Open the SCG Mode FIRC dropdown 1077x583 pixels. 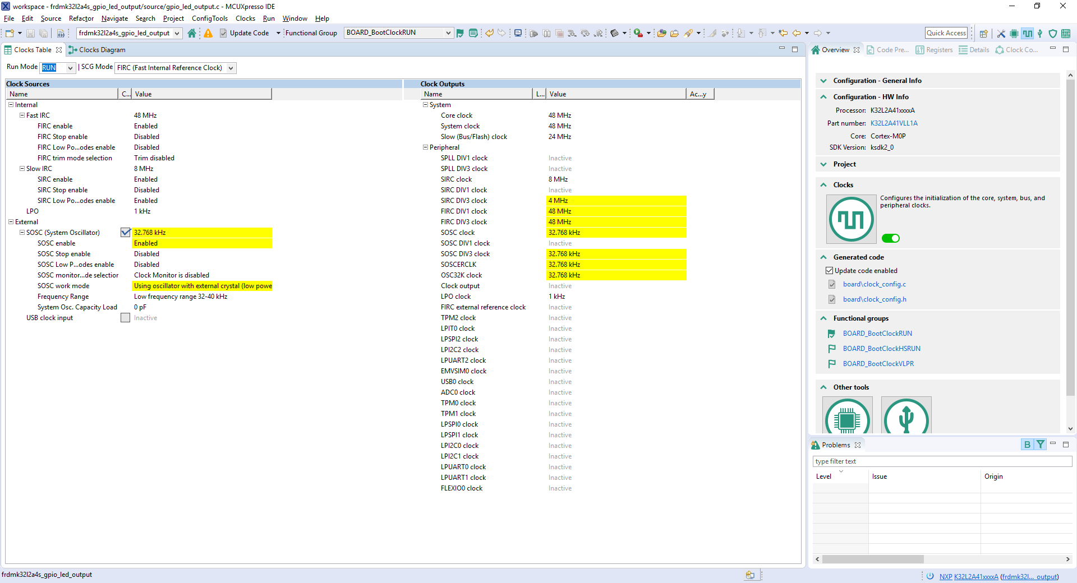click(x=231, y=68)
